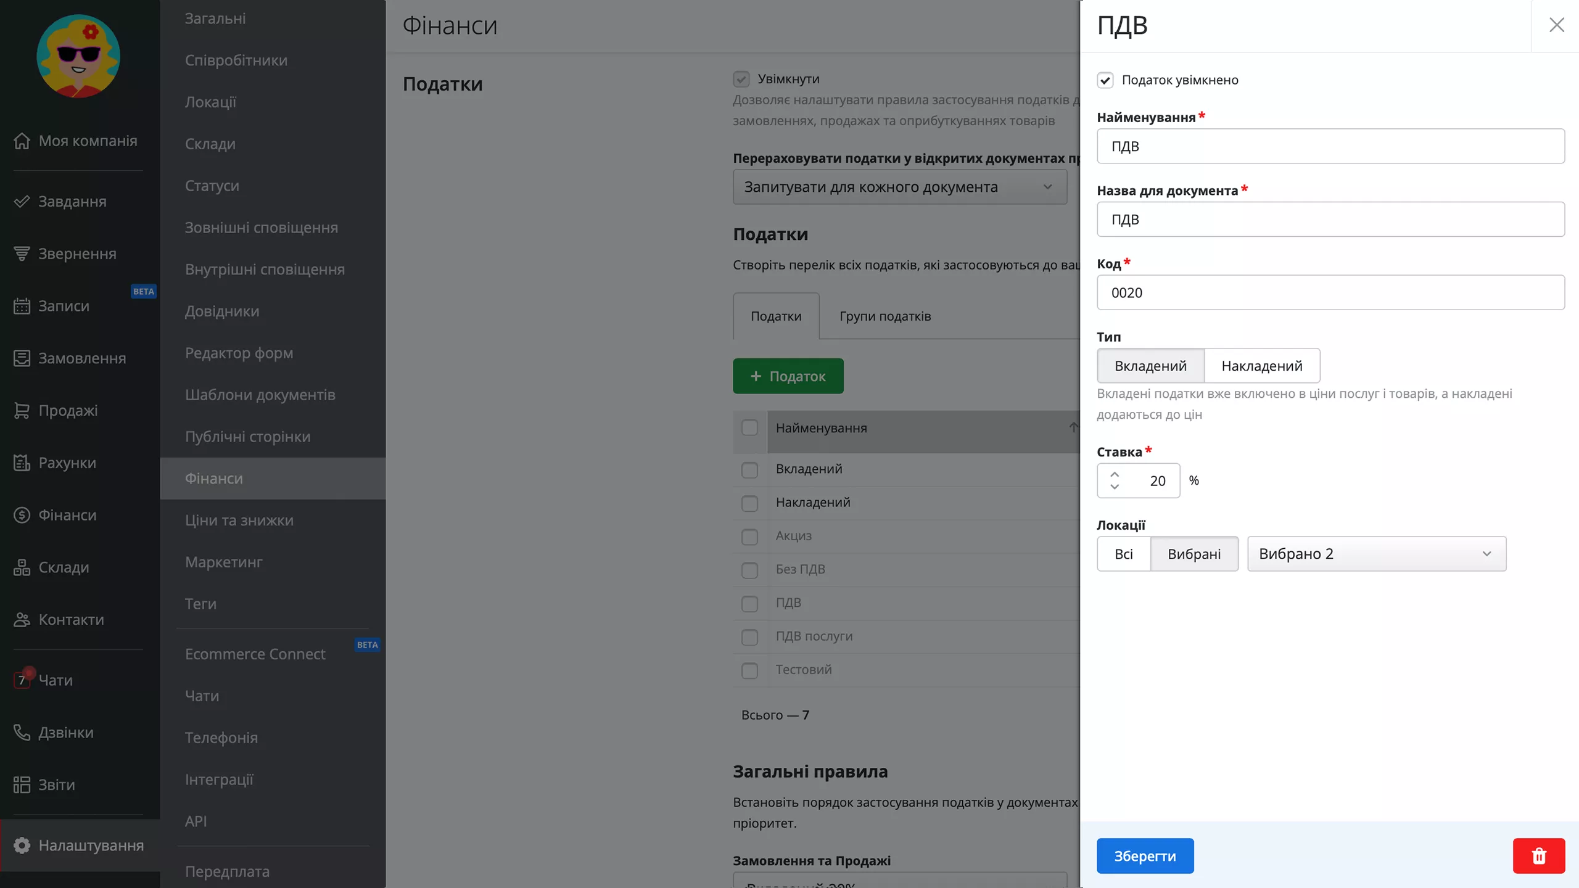The height and width of the screenshot is (888, 1579).
Task: Expand the Вибрано 2 locations dropdown
Action: click(1376, 554)
